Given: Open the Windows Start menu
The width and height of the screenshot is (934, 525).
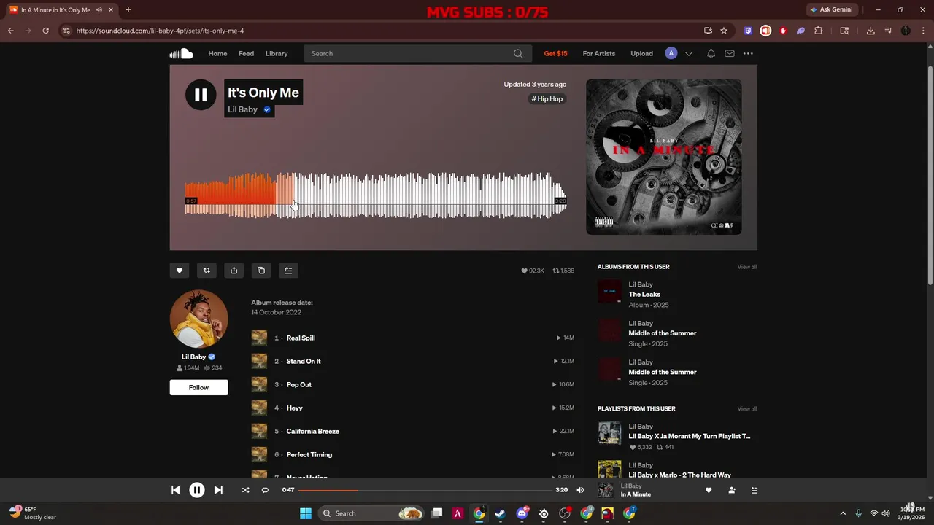Looking at the screenshot, I should [x=306, y=513].
